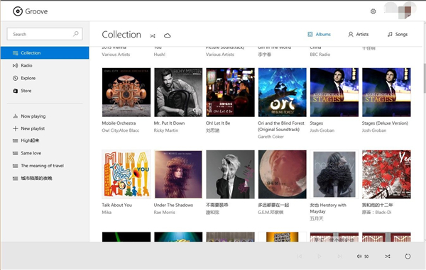
Task: Switch to Albums view
Action: 319,34
